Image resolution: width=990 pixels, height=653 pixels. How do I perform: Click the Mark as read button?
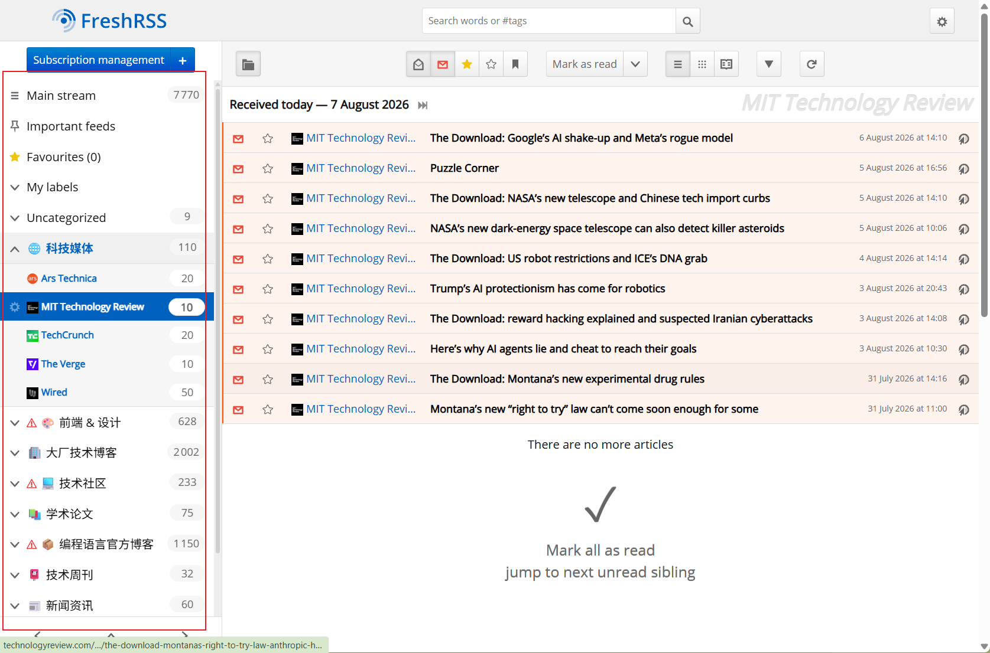[585, 64]
